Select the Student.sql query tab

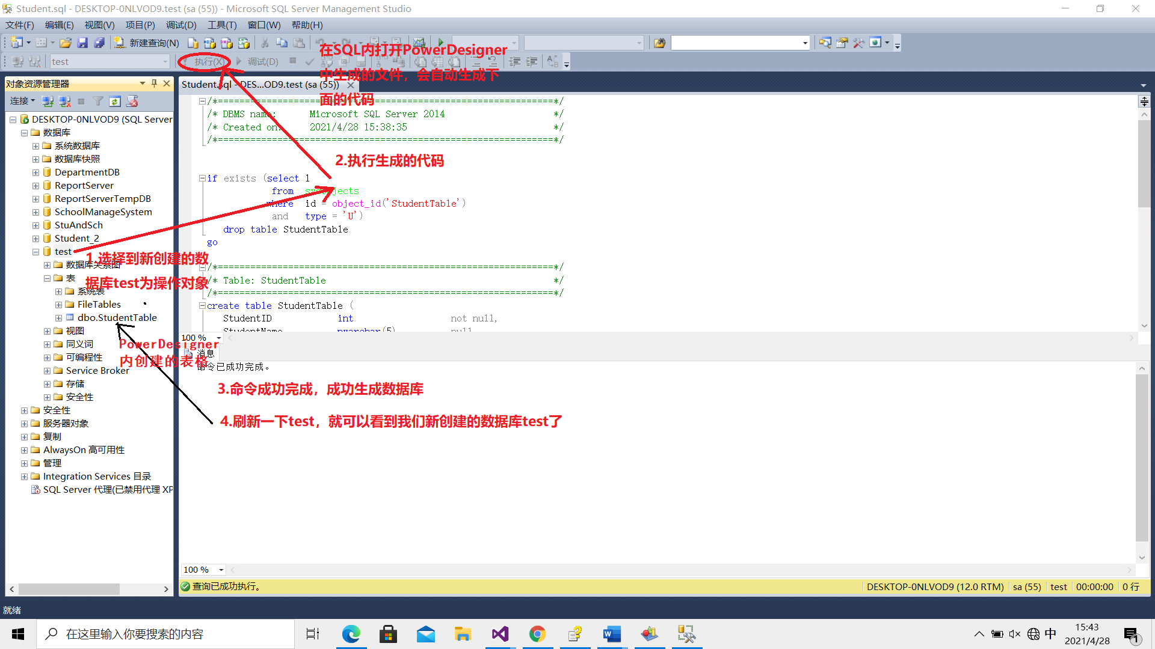(260, 84)
